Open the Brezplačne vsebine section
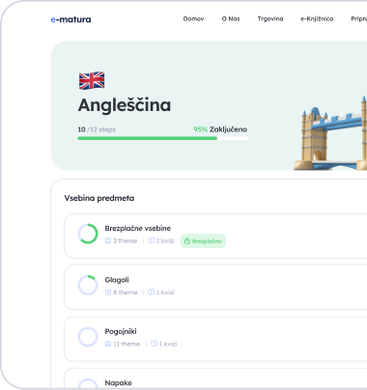The width and height of the screenshot is (367, 390). point(215,236)
